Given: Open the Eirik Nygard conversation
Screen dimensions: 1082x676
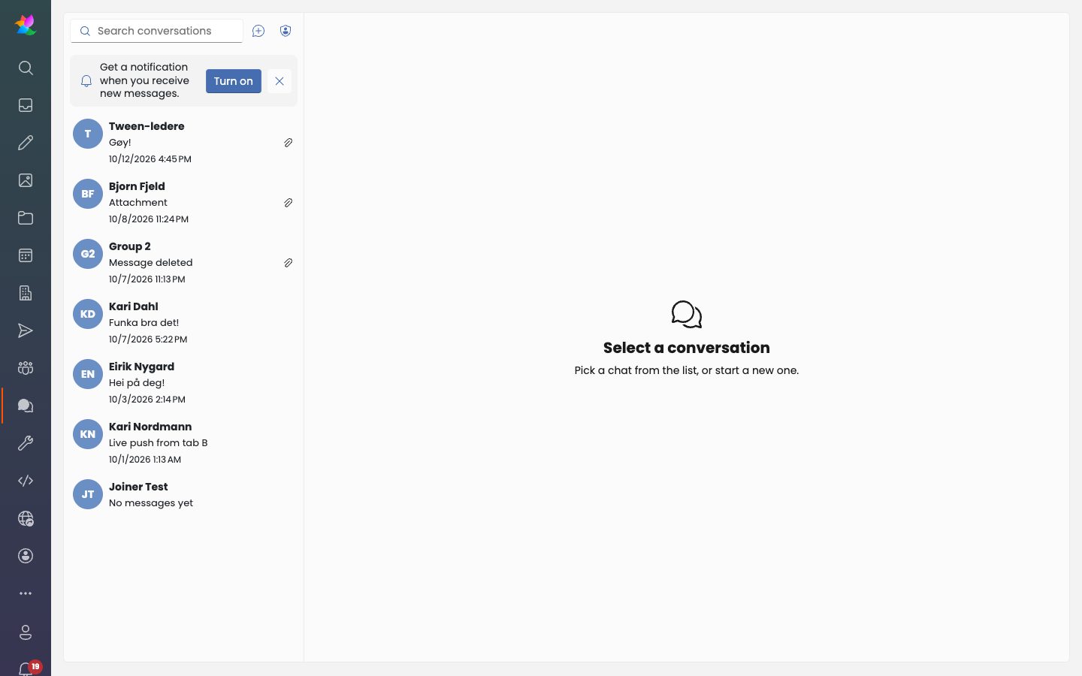Looking at the screenshot, I should (x=184, y=382).
